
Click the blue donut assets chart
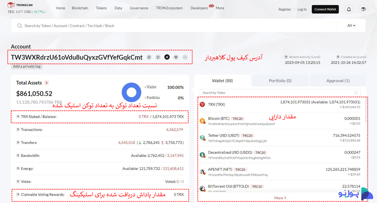(x=131, y=92)
